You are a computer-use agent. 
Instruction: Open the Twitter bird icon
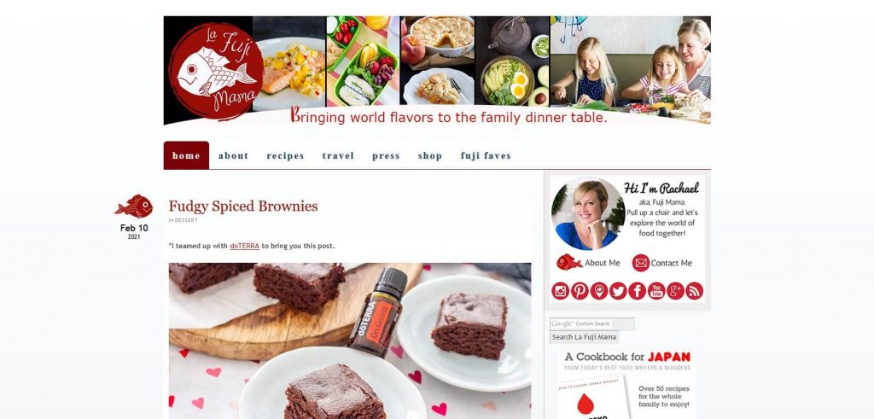(x=618, y=291)
